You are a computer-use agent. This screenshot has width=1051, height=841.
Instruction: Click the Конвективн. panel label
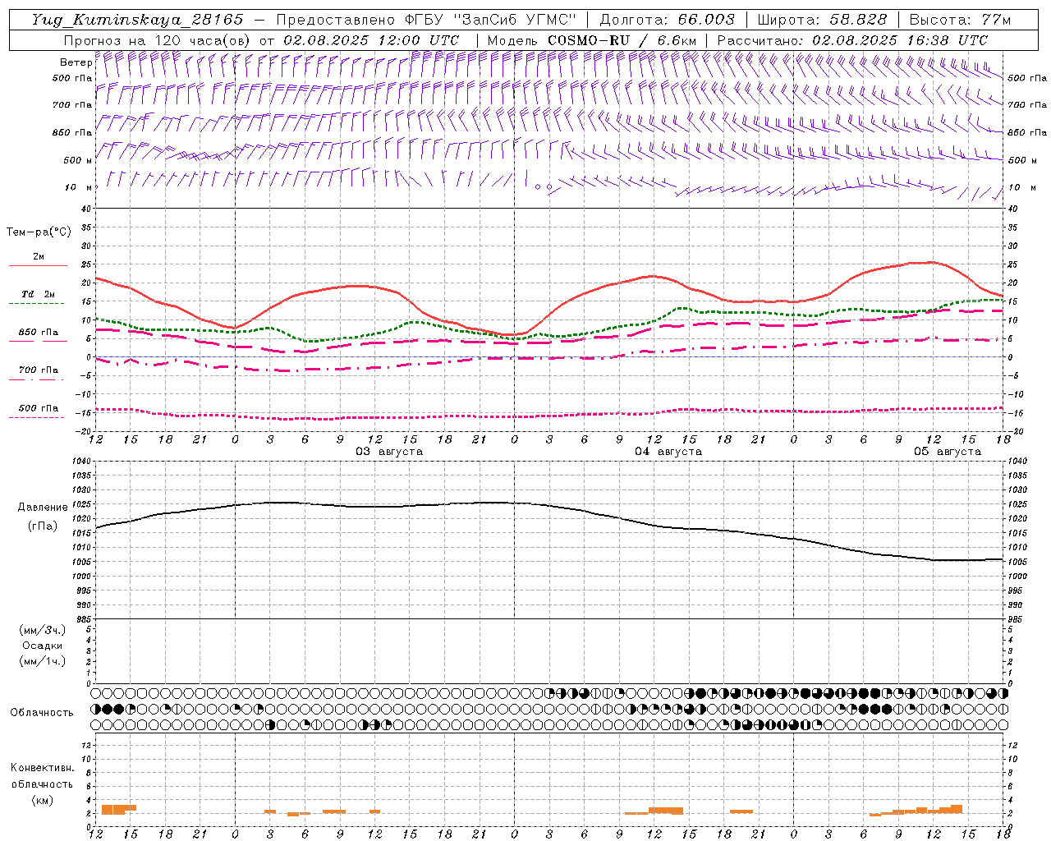[x=42, y=768]
